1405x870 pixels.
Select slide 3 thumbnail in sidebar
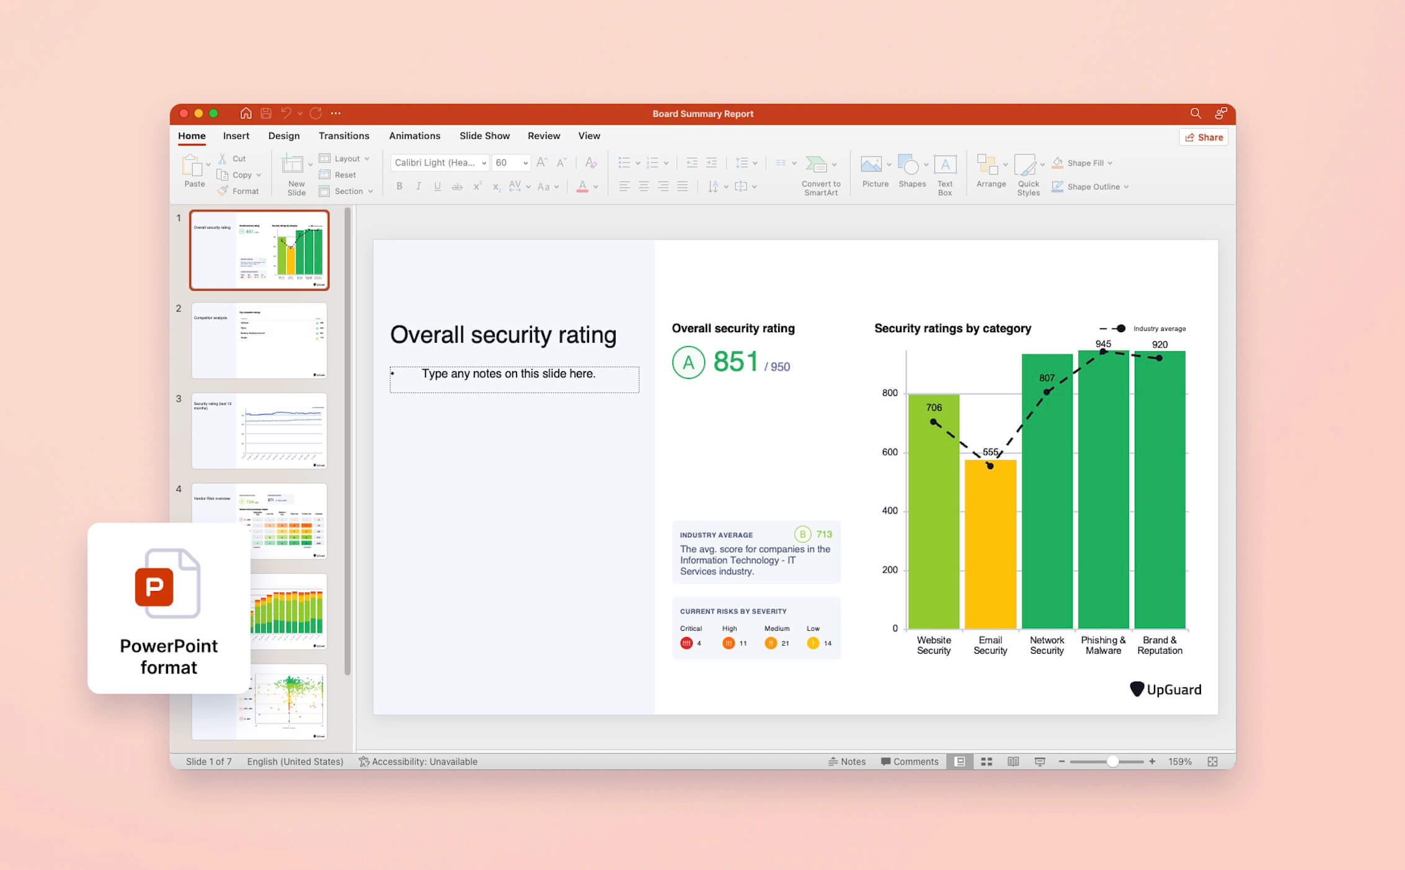[x=259, y=430]
